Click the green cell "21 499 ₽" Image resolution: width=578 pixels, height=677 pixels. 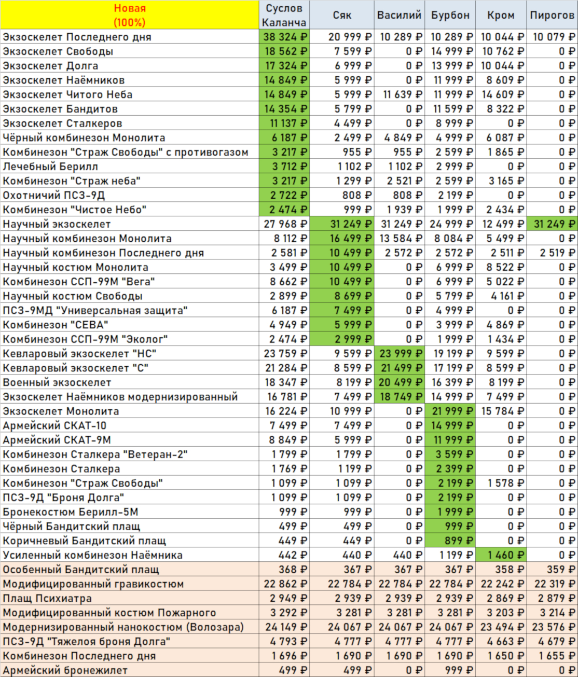click(x=399, y=368)
